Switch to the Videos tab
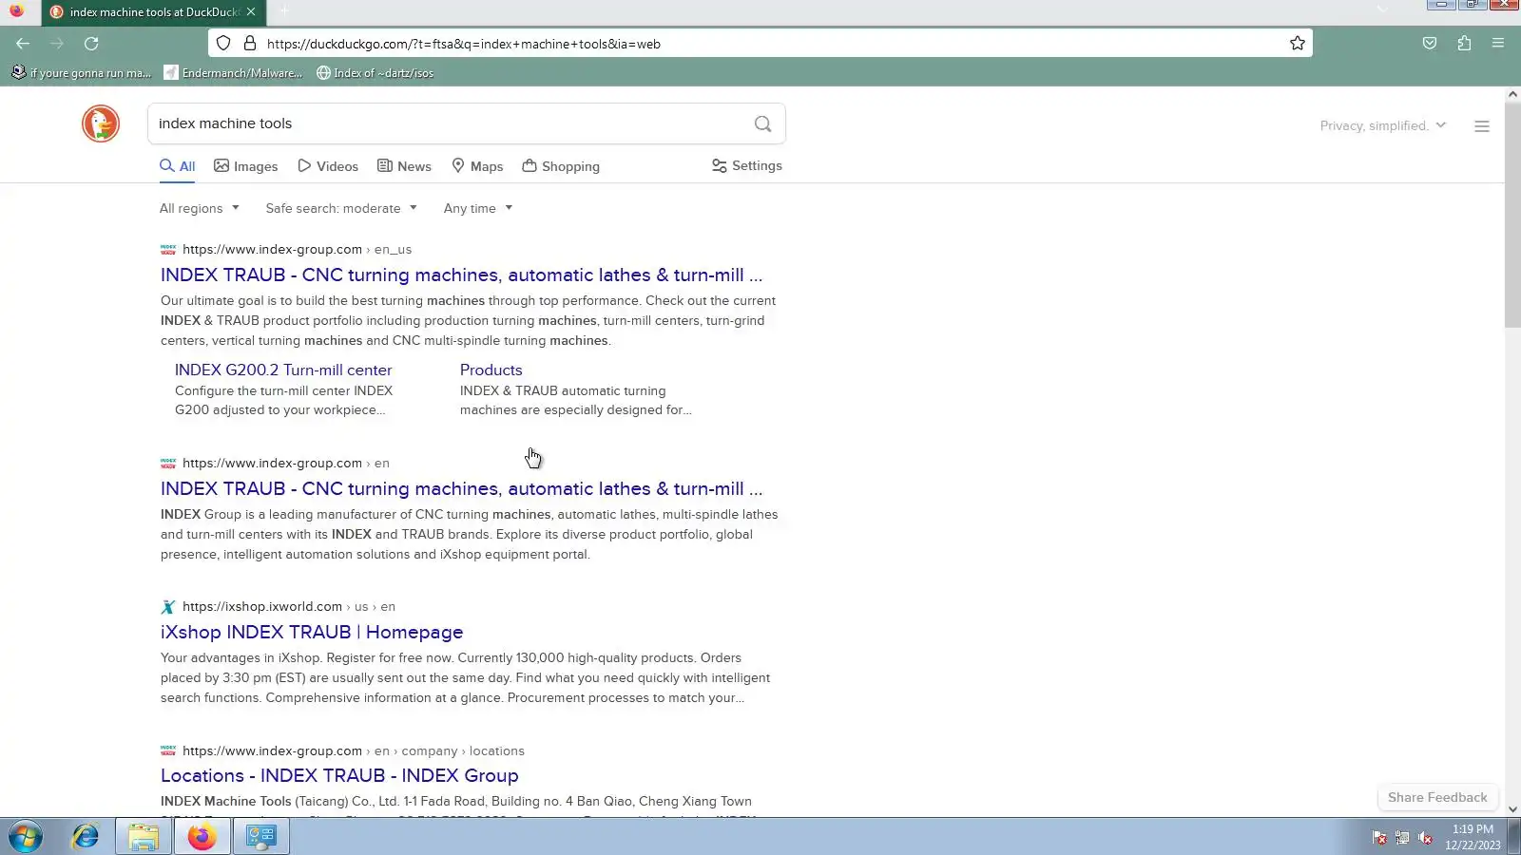The image size is (1521, 855). (328, 166)
